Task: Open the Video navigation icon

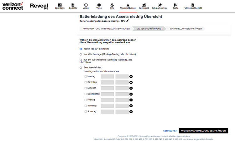Action: [99, 5]
